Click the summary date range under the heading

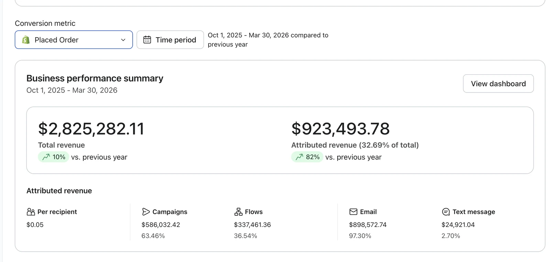(72, 90)
